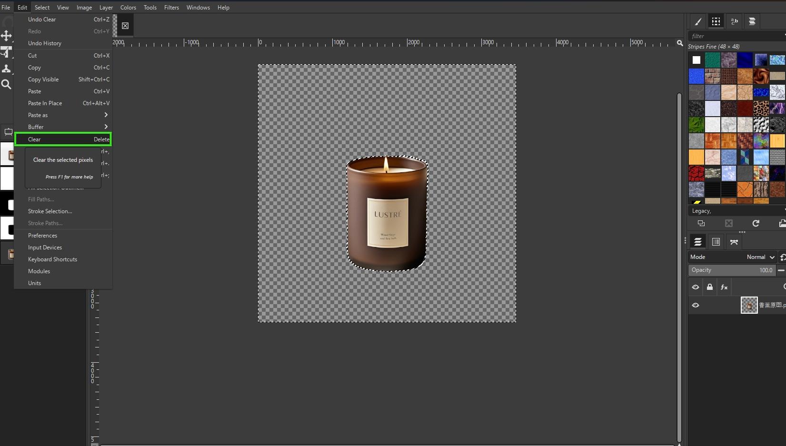The width and height of the screenshot is (786, 446).
Task: Adjust the layer Opacity slider
Action: [x=732, y=270]
